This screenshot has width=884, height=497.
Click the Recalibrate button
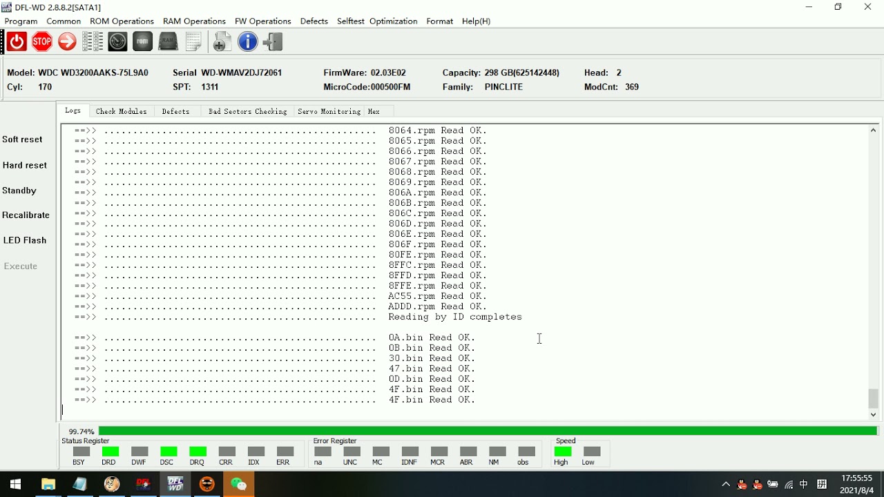[x=26, y=215]
